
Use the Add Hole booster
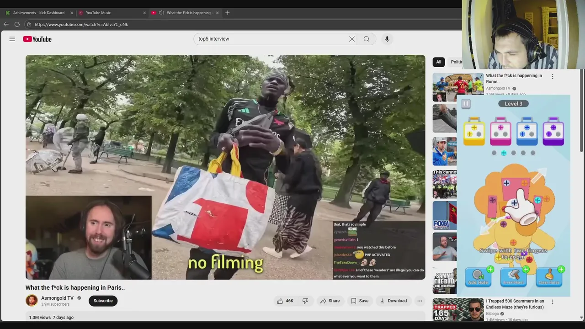[x=478, y=277]
